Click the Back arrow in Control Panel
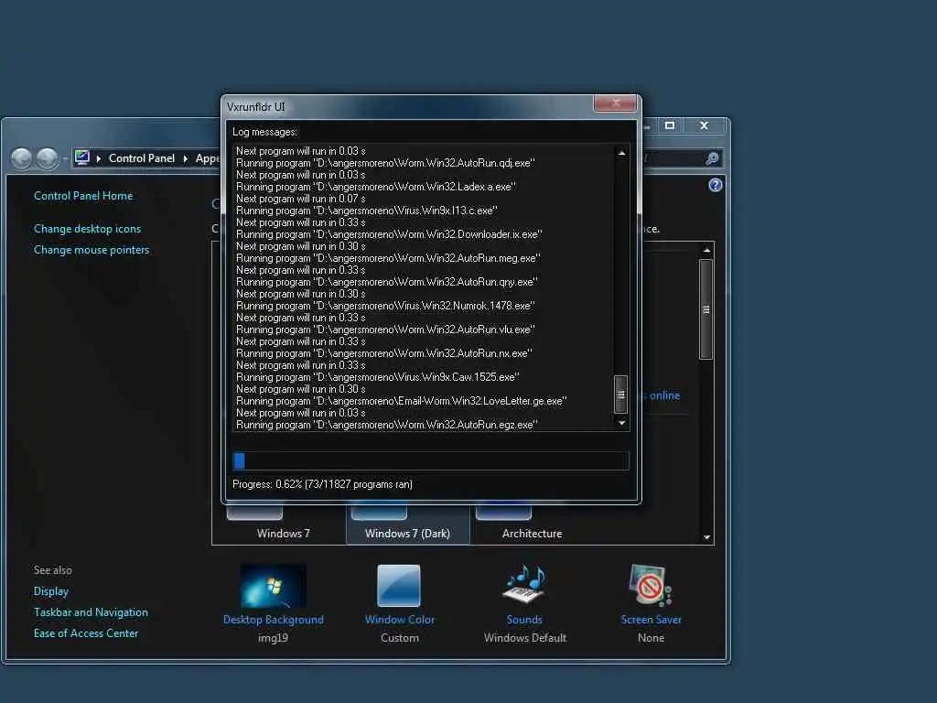 [22, 158]
